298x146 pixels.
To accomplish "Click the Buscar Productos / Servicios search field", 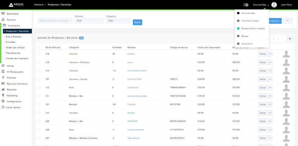I will [55, 21].
